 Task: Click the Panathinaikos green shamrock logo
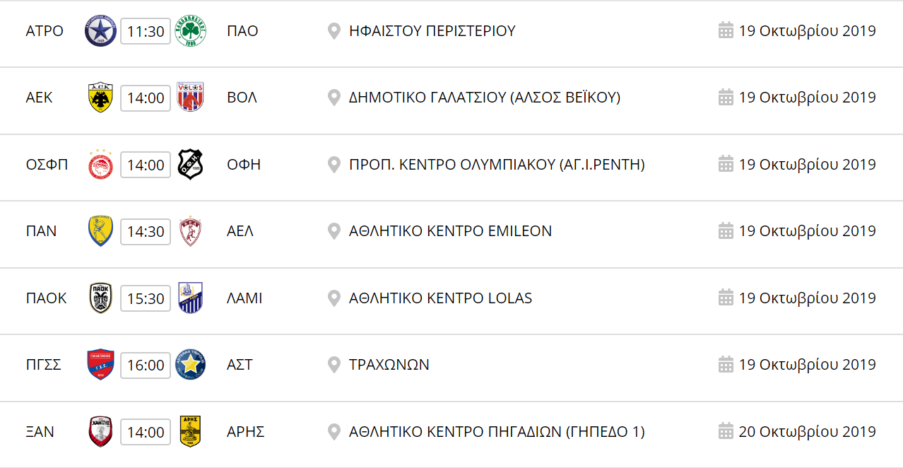[x=191, y=31]
